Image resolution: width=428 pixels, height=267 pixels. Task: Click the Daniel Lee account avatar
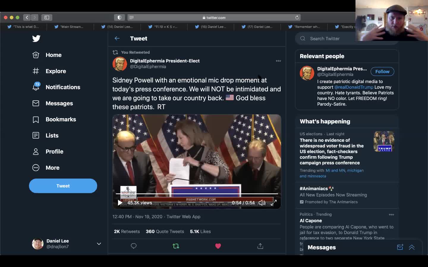(x=38, y=244)
